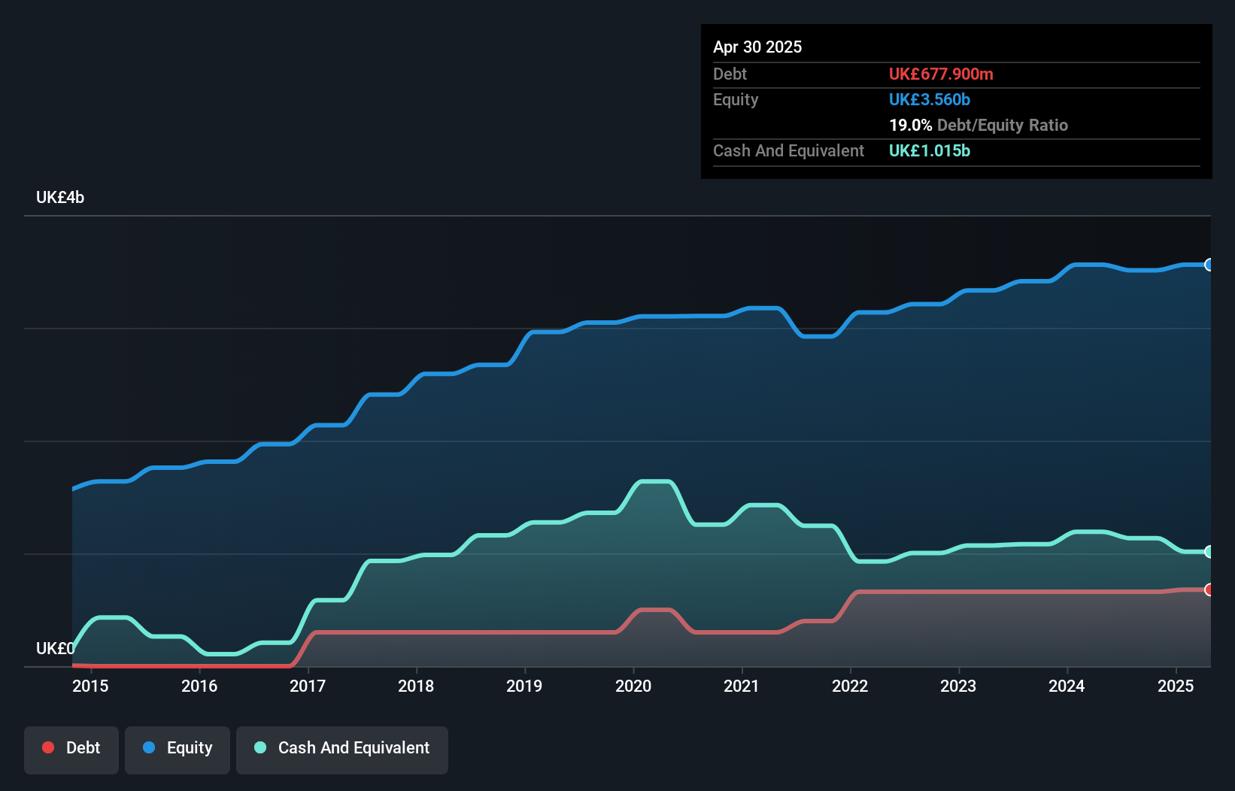
Task: Click the blue Equity endpoint marker
Action: point(1209,265)
